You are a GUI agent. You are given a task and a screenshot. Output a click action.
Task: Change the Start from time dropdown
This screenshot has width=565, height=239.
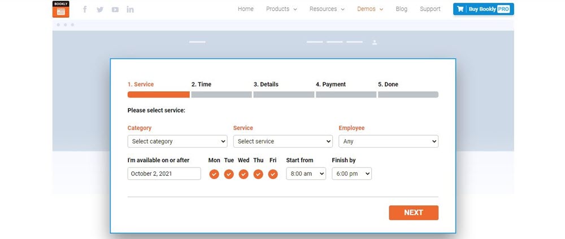coord(306,174)
